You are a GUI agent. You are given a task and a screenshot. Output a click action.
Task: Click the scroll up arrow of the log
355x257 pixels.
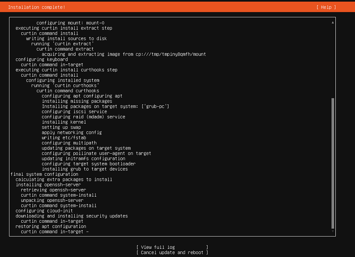333,23
